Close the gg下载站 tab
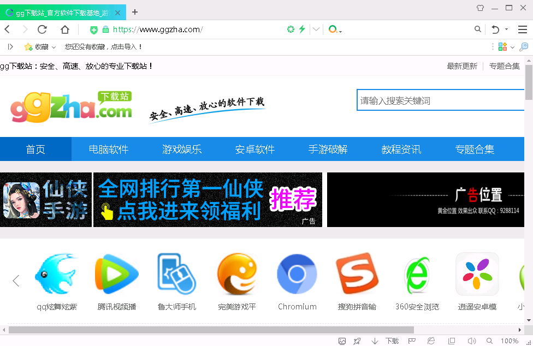 click(x=117, y=13)
